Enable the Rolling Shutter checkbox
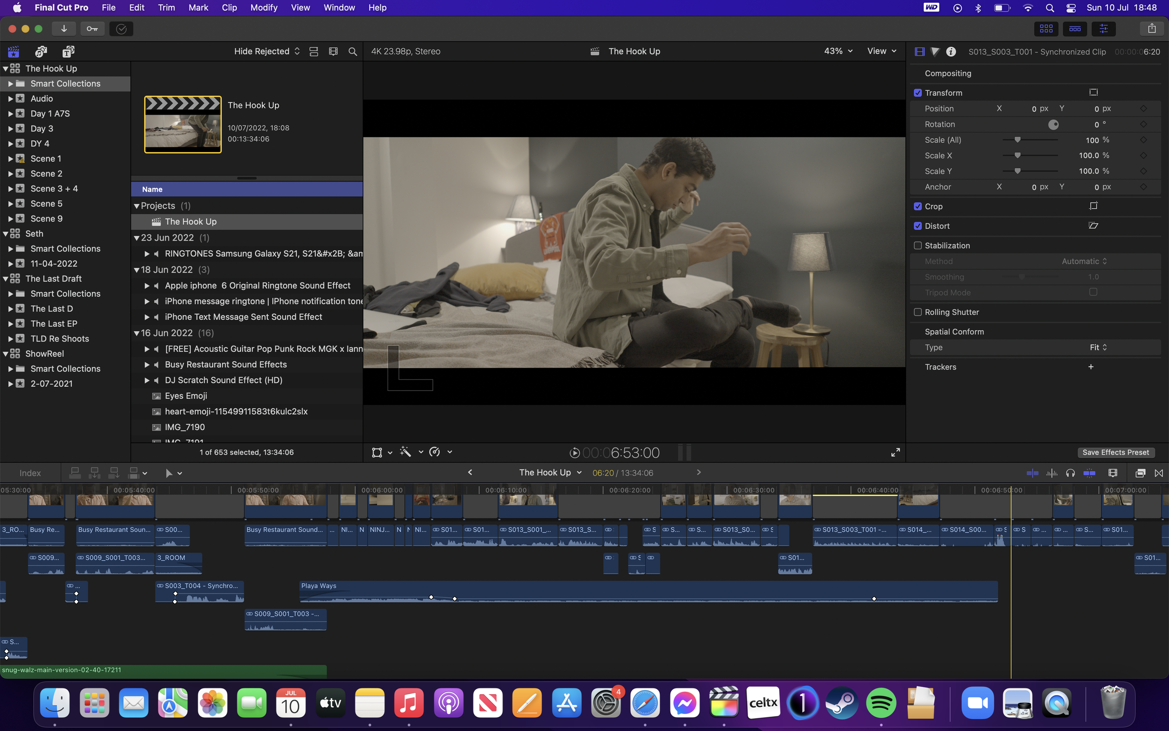Viewport: 1169px width, 731px height. click(918, 312)
